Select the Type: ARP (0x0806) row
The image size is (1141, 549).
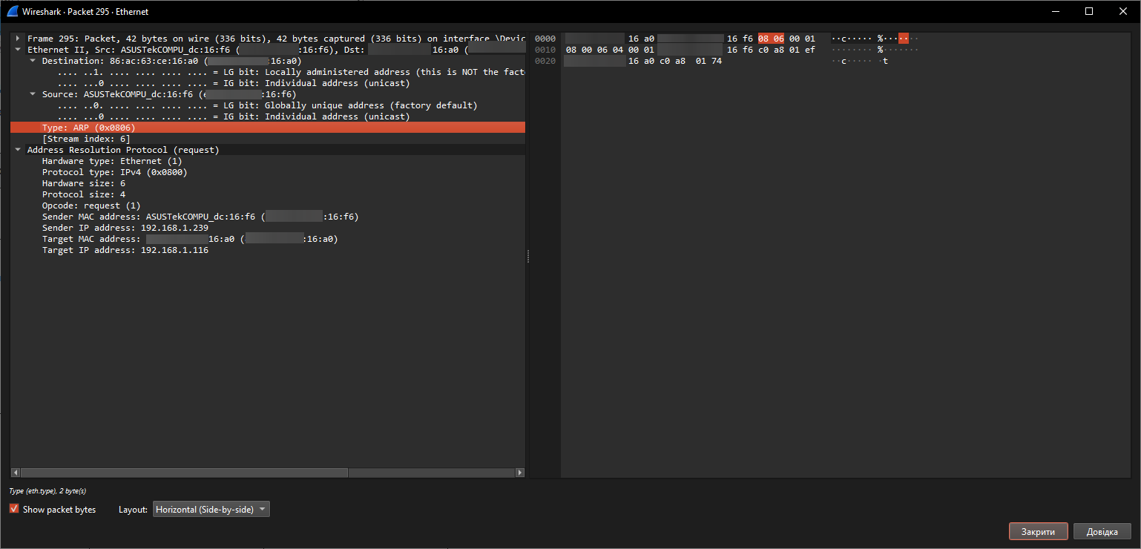(x=268, y=128)
